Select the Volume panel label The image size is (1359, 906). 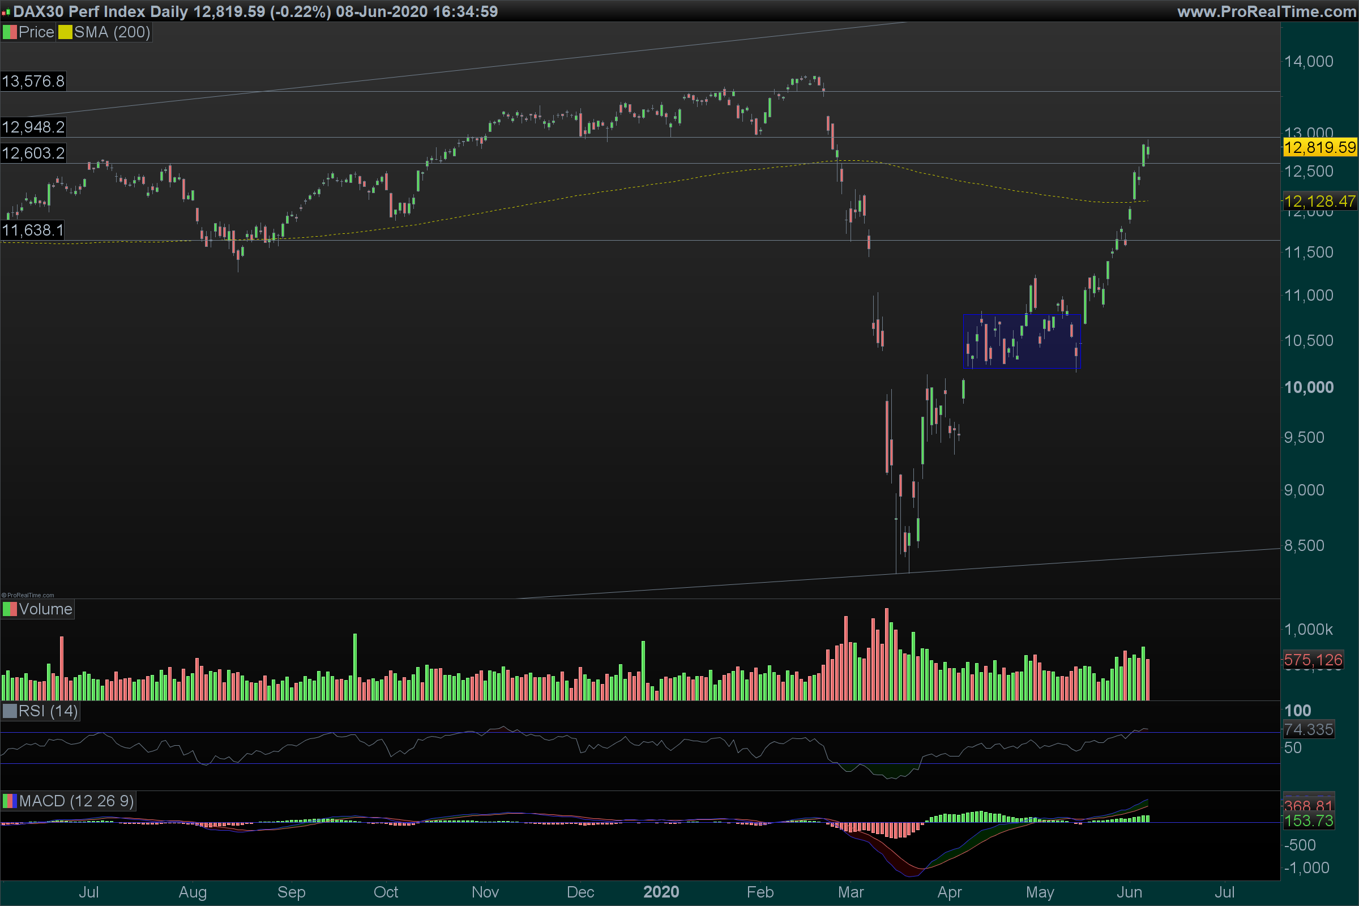[x=45, y=609]
